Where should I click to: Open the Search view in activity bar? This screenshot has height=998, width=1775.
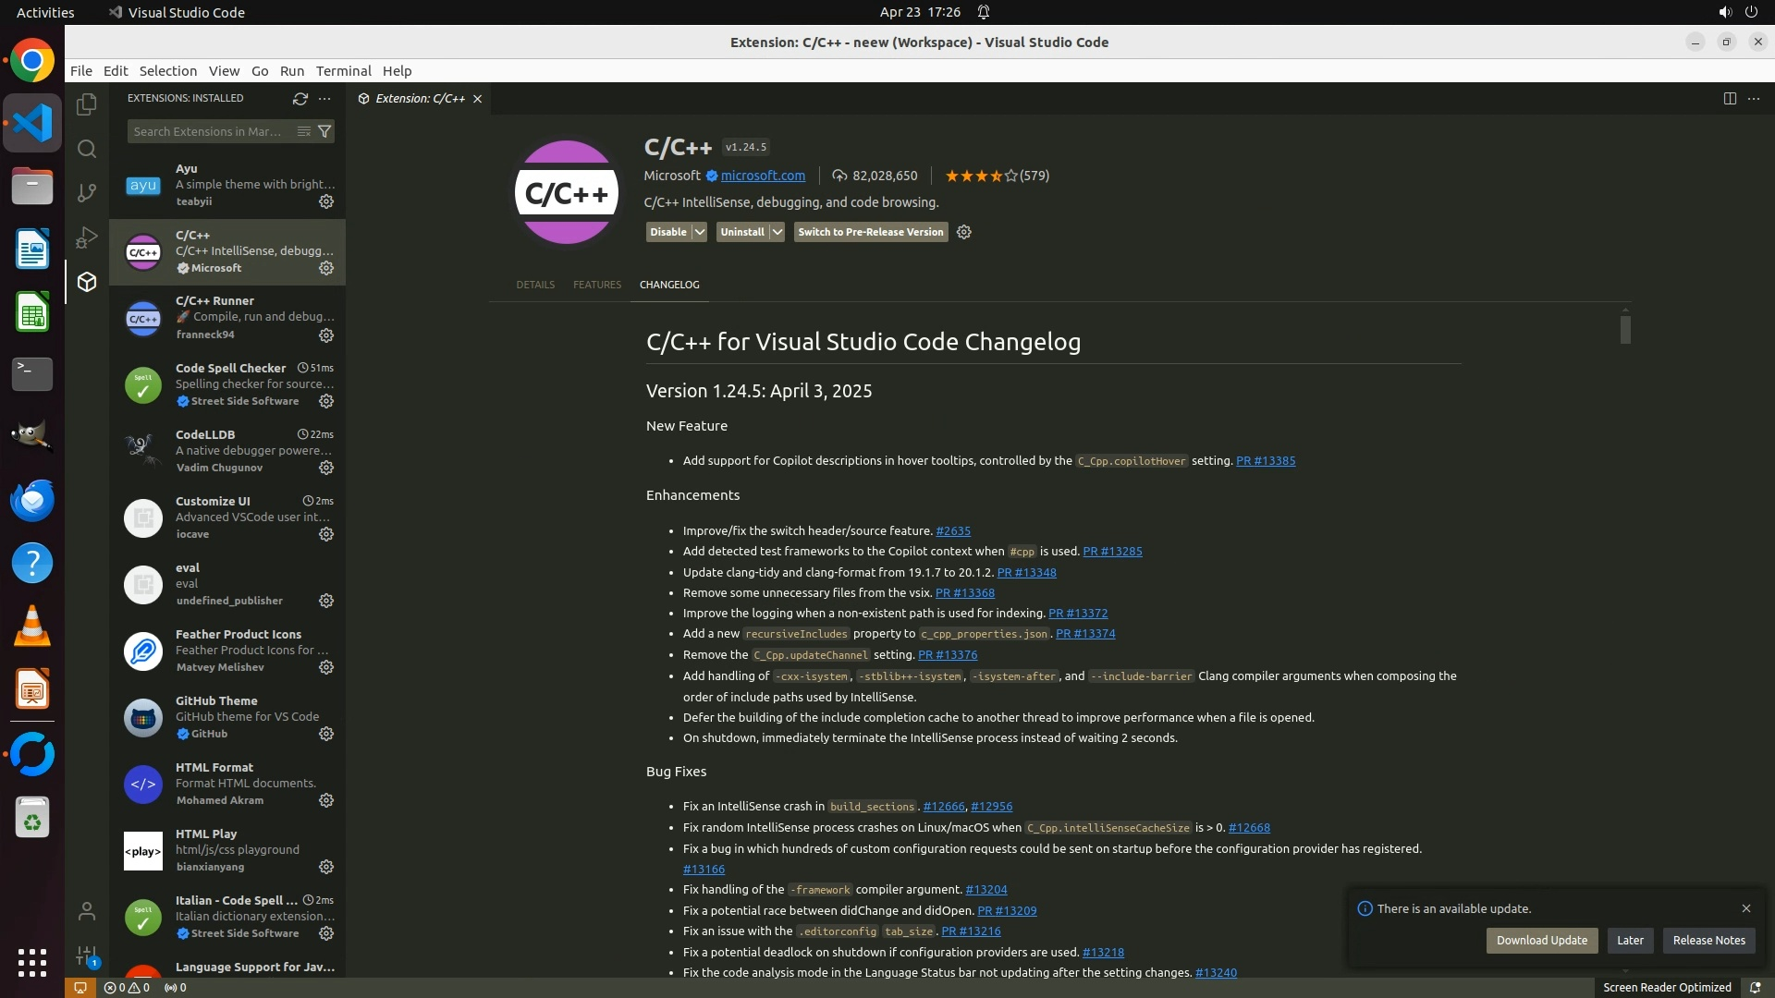coord(87,149)
